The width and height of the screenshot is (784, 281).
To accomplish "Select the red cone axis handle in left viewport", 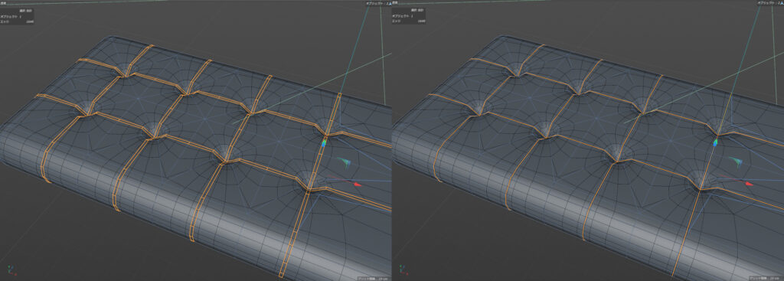I will point(357,185).
